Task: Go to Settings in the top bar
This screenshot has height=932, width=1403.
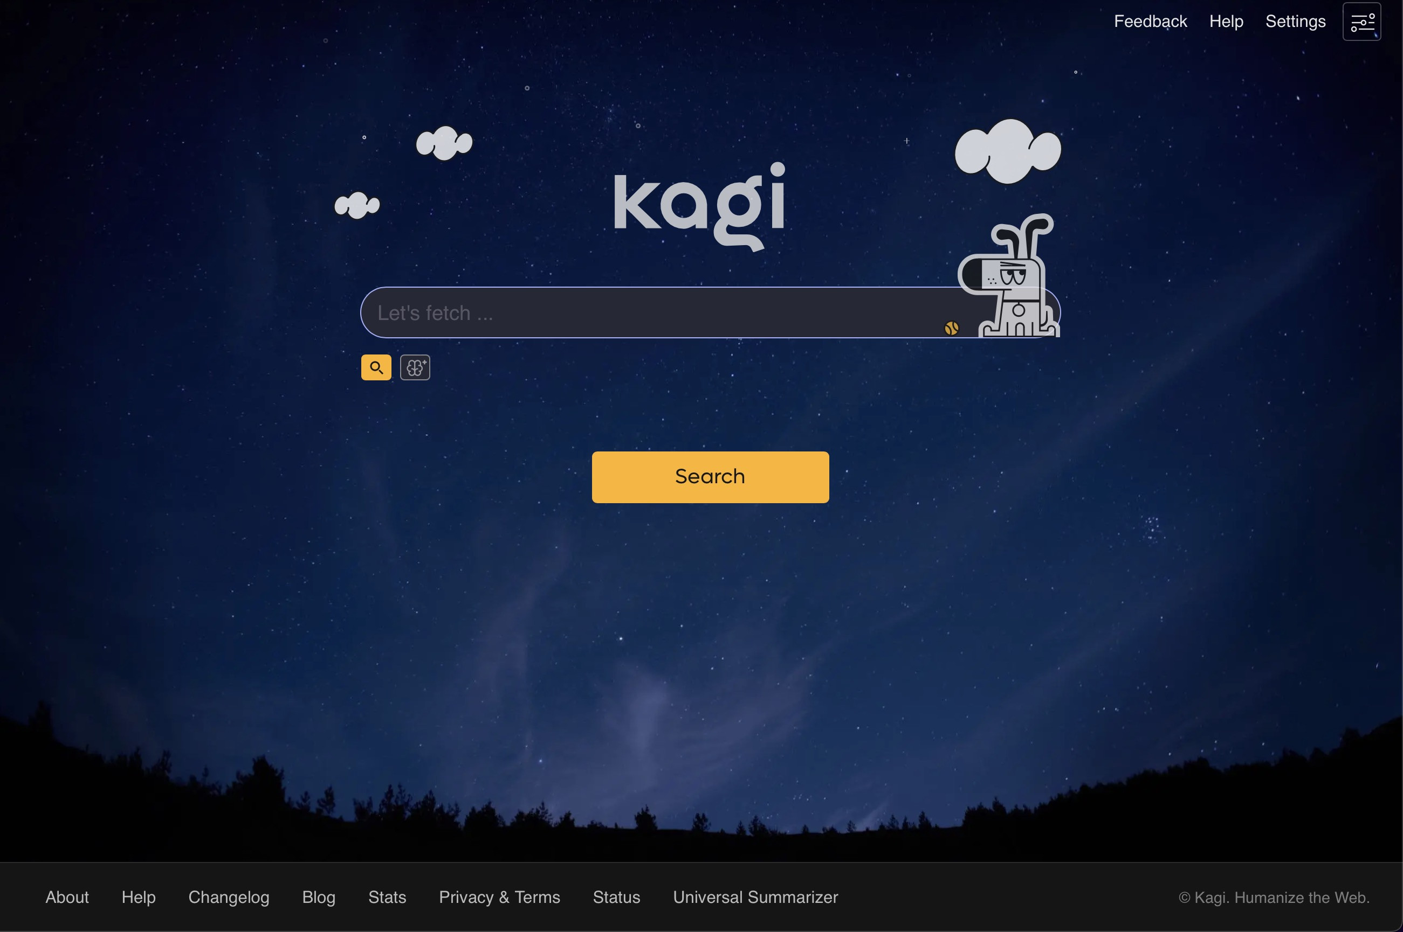Action: click(x=1295, y=22)
